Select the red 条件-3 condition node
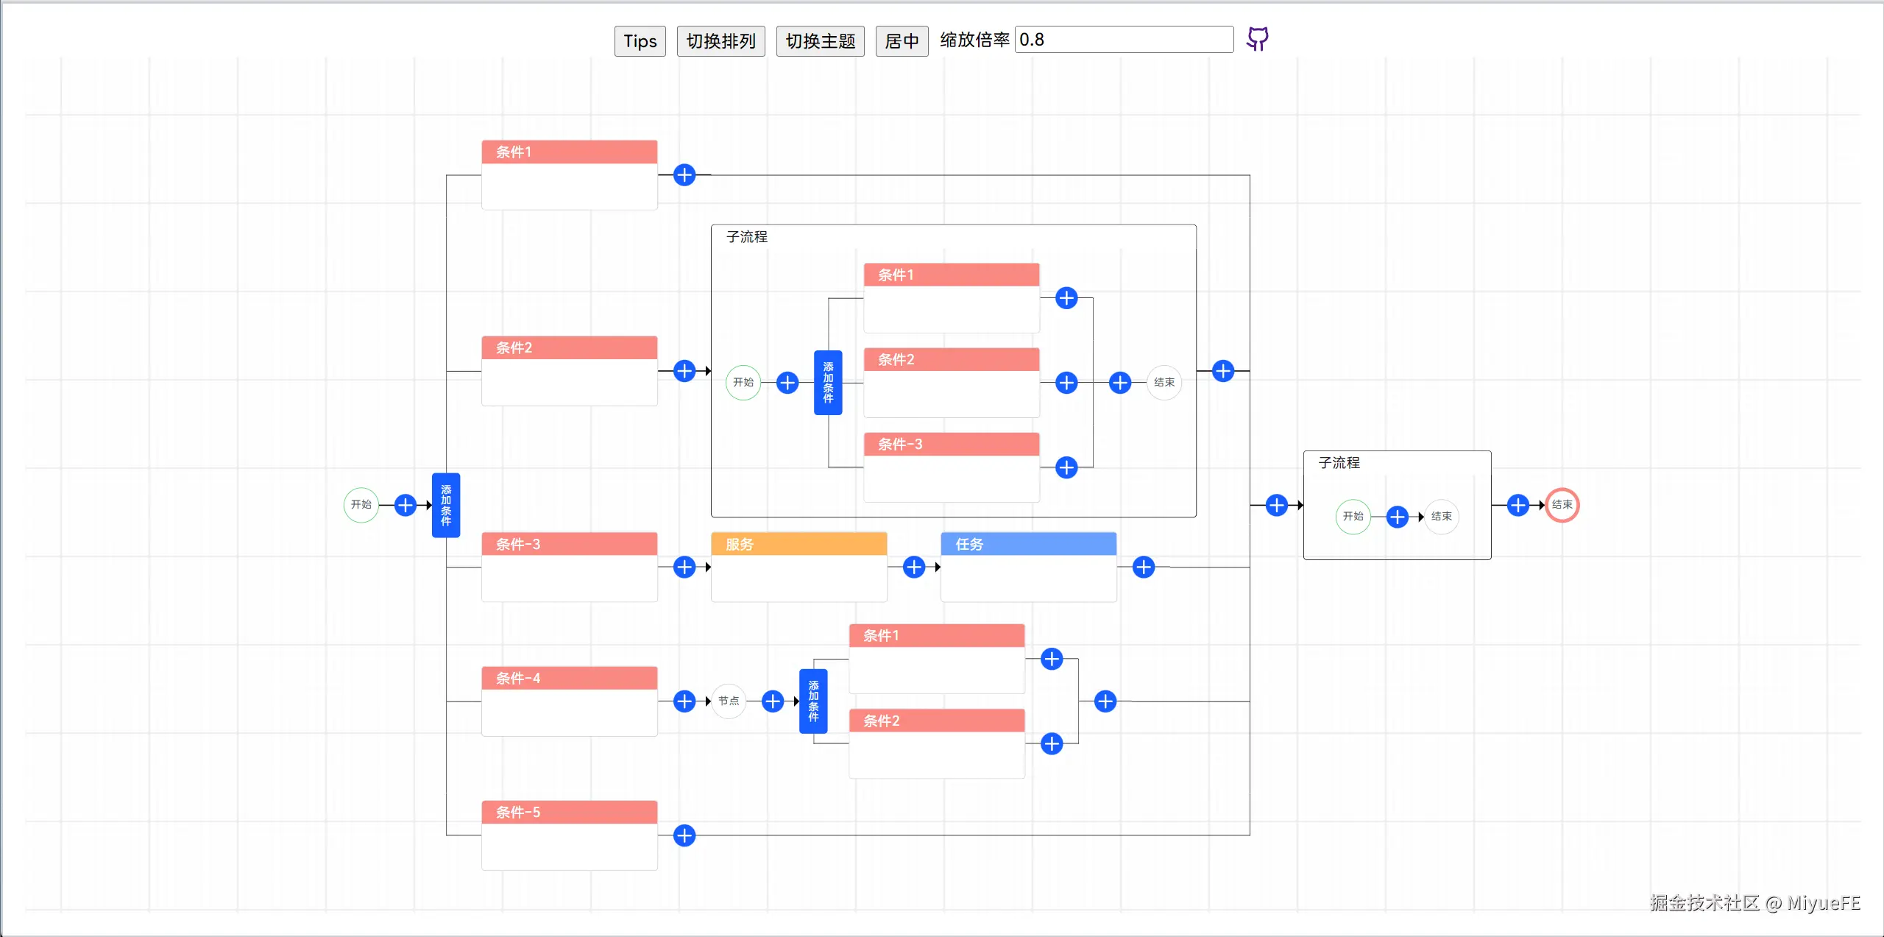 [569, 544]
